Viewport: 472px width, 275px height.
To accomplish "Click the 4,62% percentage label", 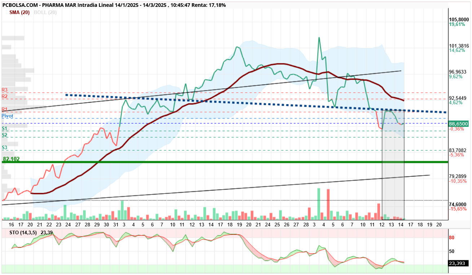I will coord(455,103).
